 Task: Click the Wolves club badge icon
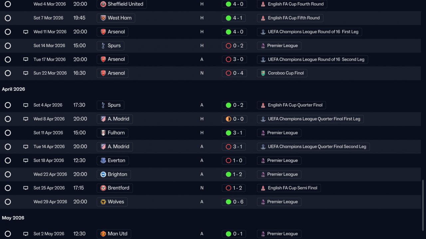point(103,202)
